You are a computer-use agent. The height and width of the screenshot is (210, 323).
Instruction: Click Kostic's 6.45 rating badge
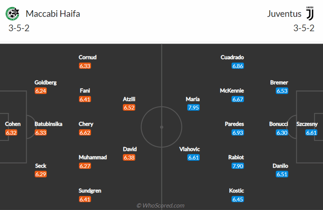(238, 199)
